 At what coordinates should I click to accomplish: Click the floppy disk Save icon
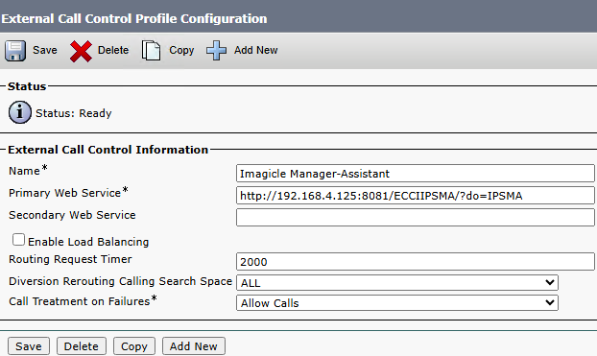[x=15, y=51]
